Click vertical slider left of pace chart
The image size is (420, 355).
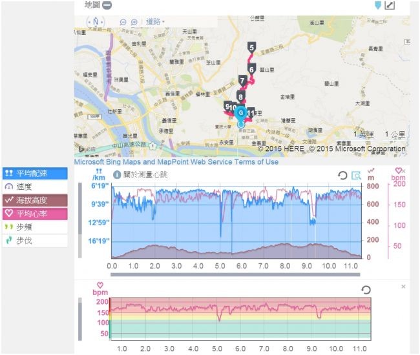[x=80, y=221]
